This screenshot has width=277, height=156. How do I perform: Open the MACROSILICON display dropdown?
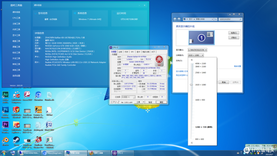(197, 50)
